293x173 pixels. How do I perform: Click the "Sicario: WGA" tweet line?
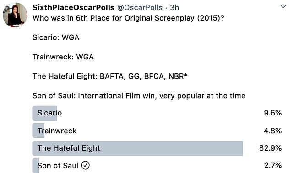coord(56,37)
